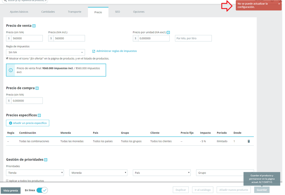Open Administrar reglas de impuestos link
The width and height of the screenshot is (285, 195).
tap(115, 51)
